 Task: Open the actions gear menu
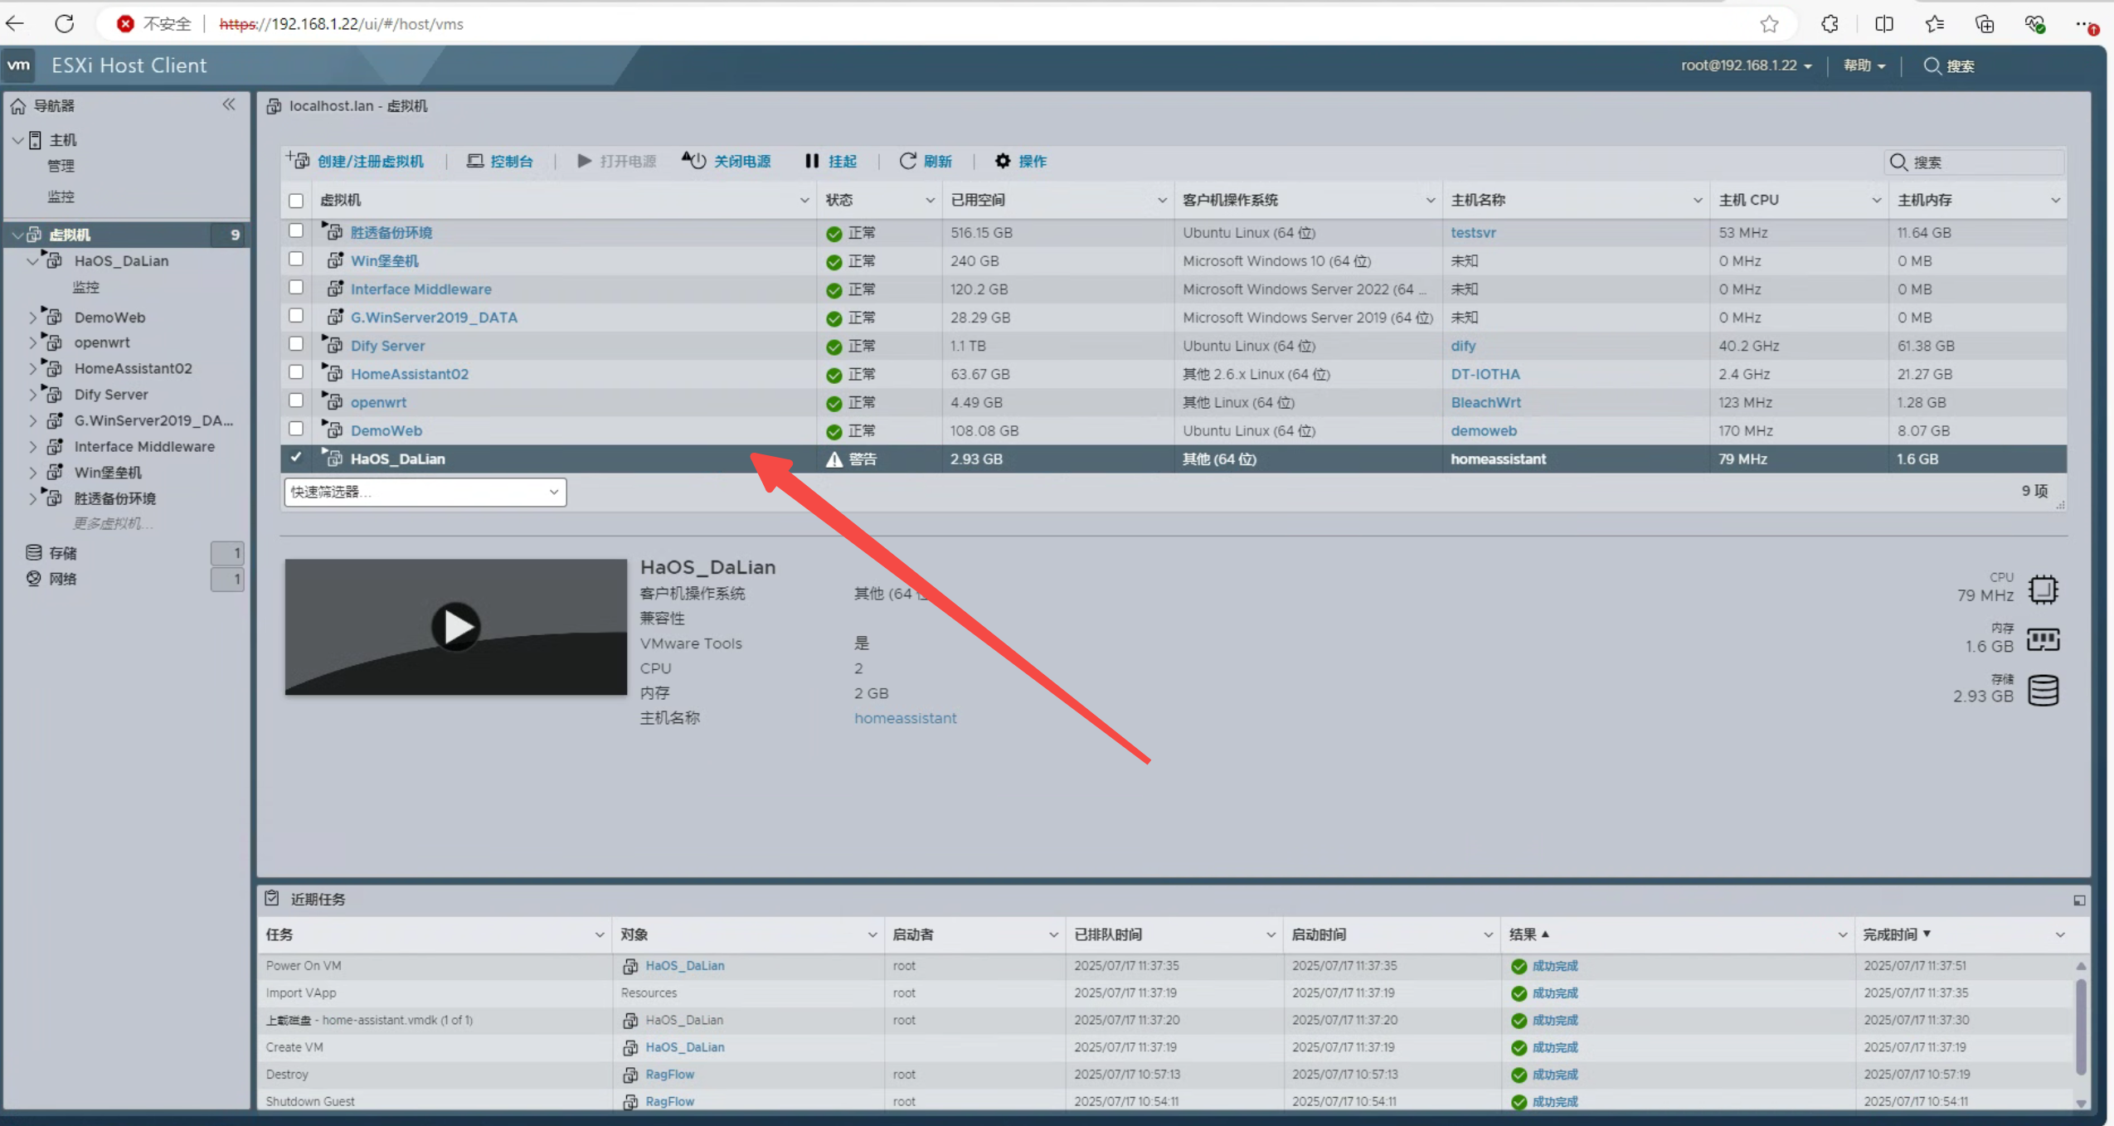pos(1003,161)
